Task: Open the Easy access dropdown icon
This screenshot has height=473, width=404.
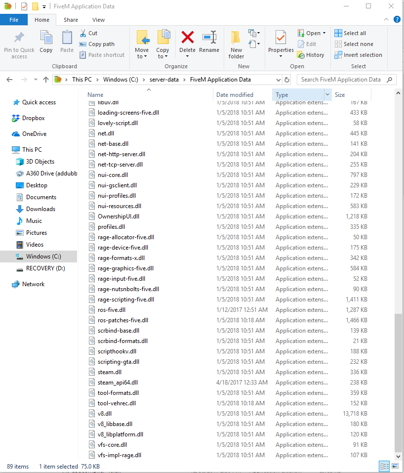Action: click(x=254, y=44)
